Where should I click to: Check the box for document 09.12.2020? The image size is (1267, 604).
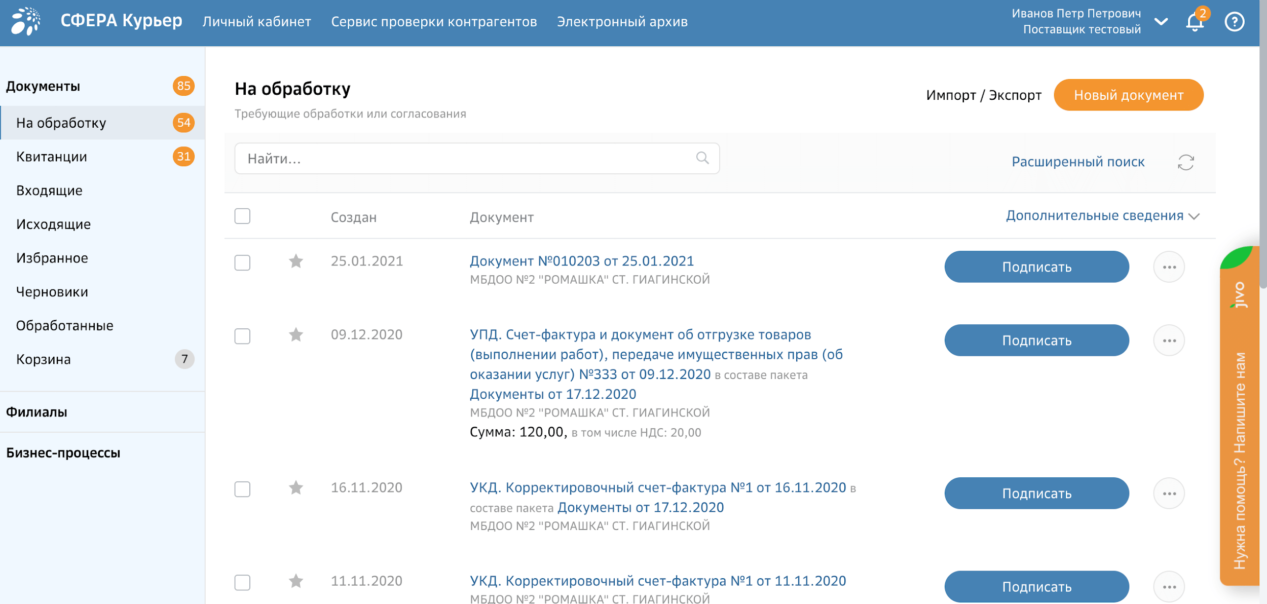242,336
